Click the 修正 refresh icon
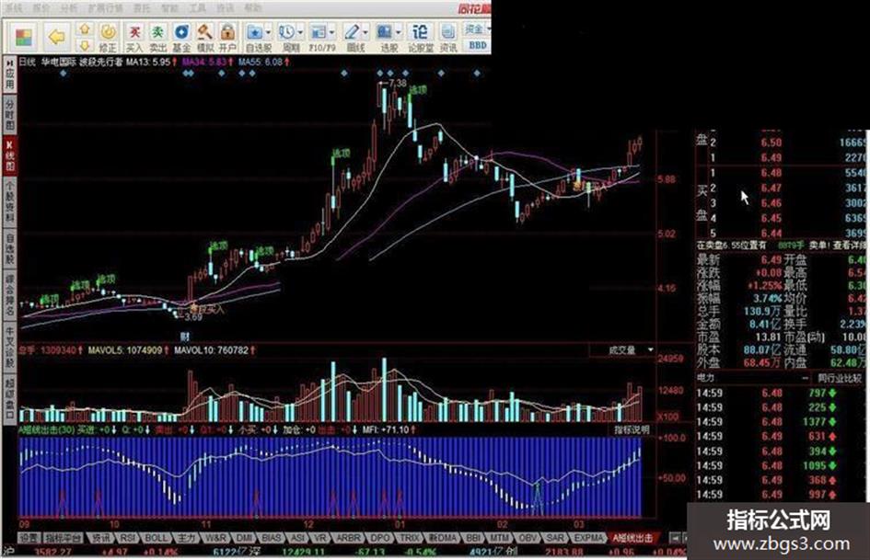 108,37
